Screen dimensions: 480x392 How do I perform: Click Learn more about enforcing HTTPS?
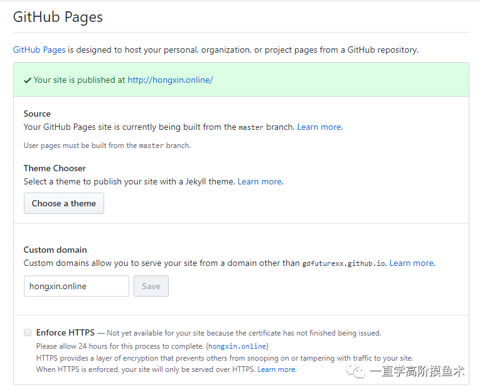point(277,369)
